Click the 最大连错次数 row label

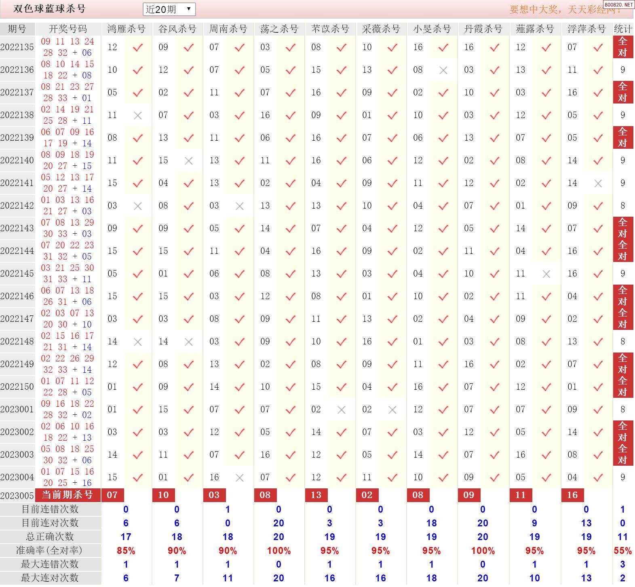point(50,564)
